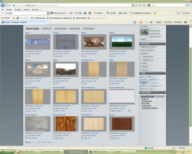192x154 pixels.
Task: Collapse the Download sidebar section
Action: coord(140,44)
